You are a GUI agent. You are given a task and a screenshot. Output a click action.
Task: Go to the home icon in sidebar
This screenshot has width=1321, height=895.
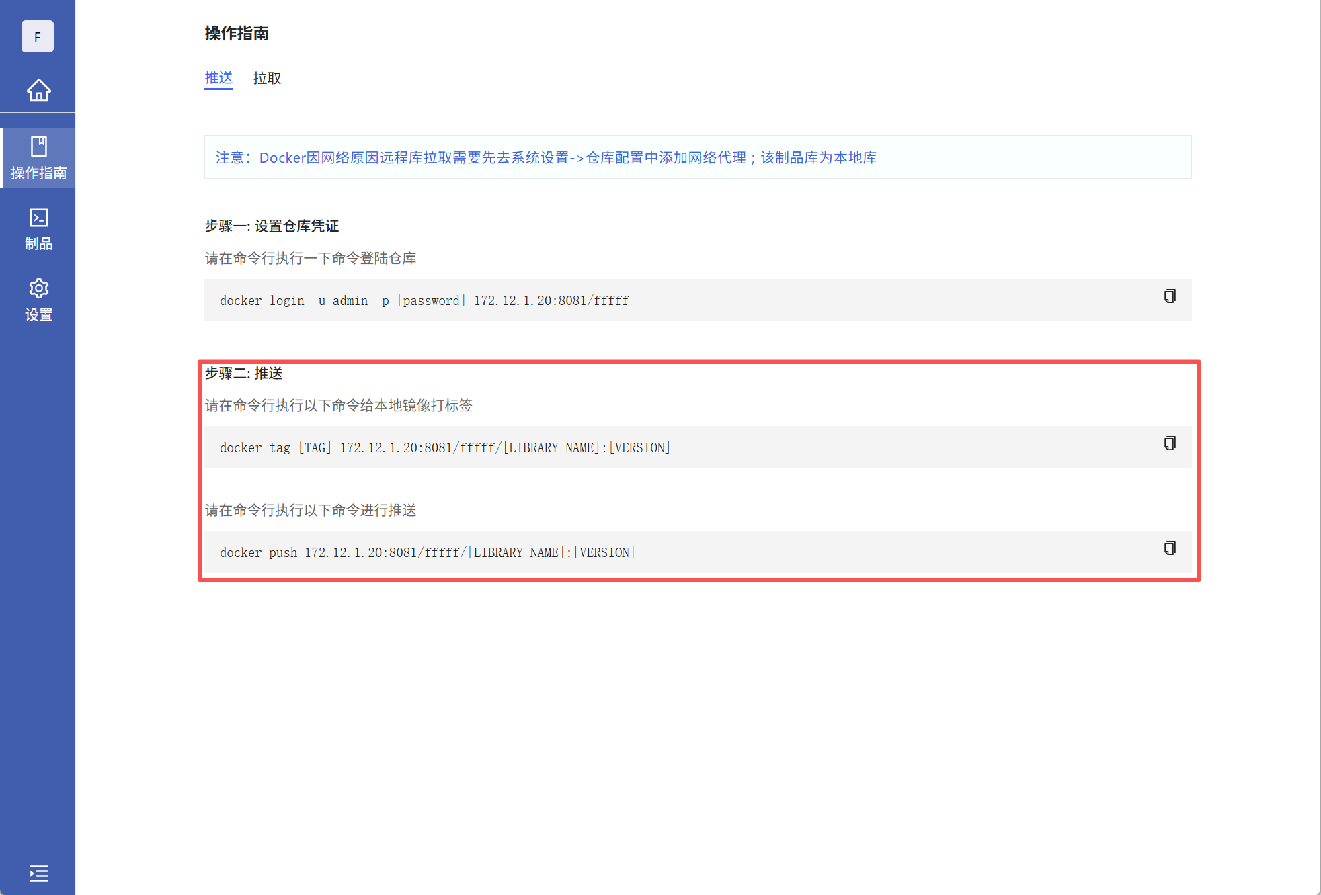(38, 90)
